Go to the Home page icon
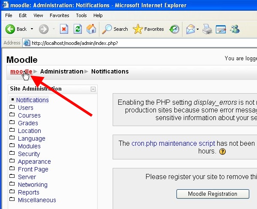The width and height of the screenshot is (257, 209). (91, 29)
